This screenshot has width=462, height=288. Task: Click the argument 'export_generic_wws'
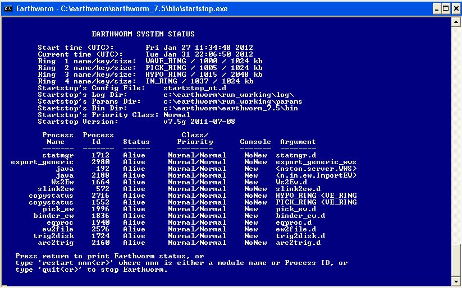click(x=316, y=162)
